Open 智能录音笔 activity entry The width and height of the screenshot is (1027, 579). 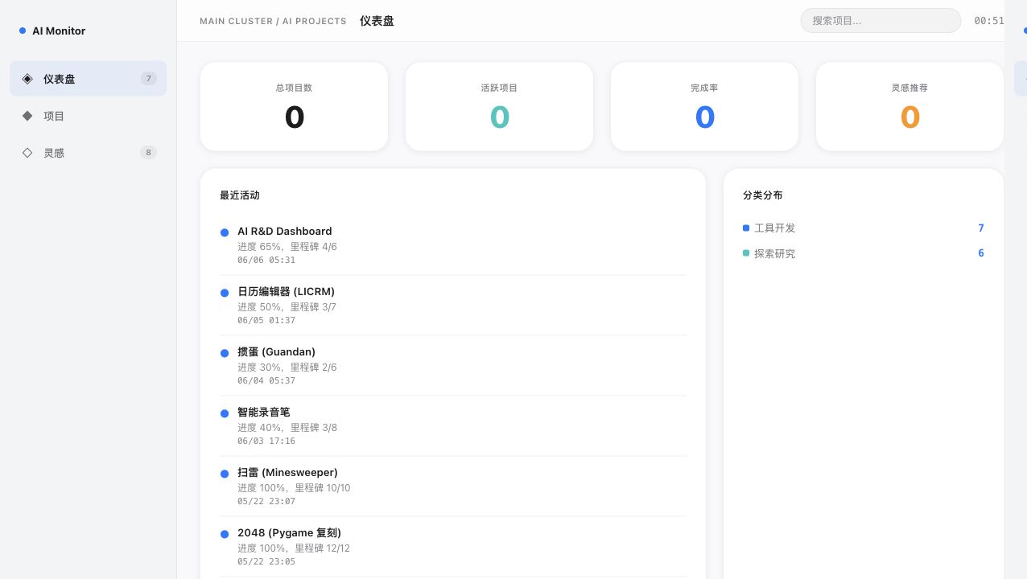[453, 426]
